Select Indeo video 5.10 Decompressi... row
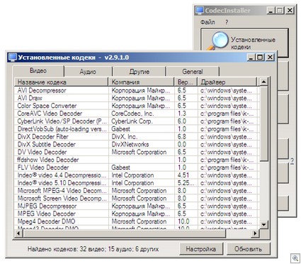Viewport: 301px width, 264px height. coord(137,183)
